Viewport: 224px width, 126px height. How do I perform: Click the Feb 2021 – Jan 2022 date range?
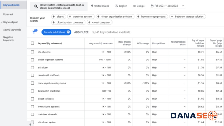click(166, 6)
